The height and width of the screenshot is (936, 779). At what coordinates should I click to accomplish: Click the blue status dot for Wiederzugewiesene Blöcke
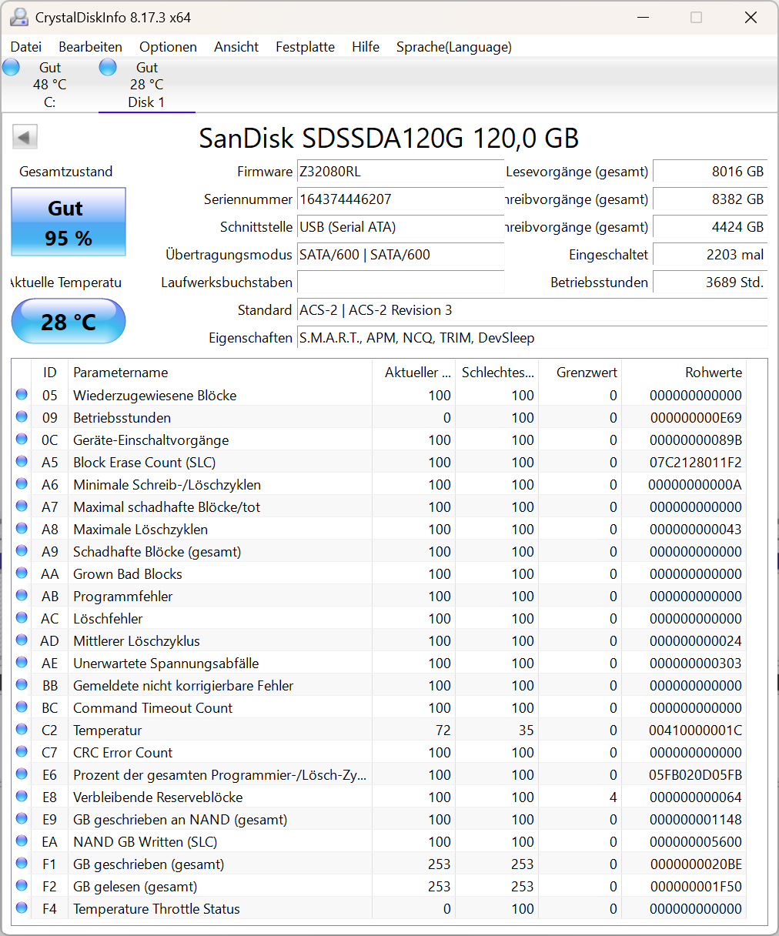[22, 395]
